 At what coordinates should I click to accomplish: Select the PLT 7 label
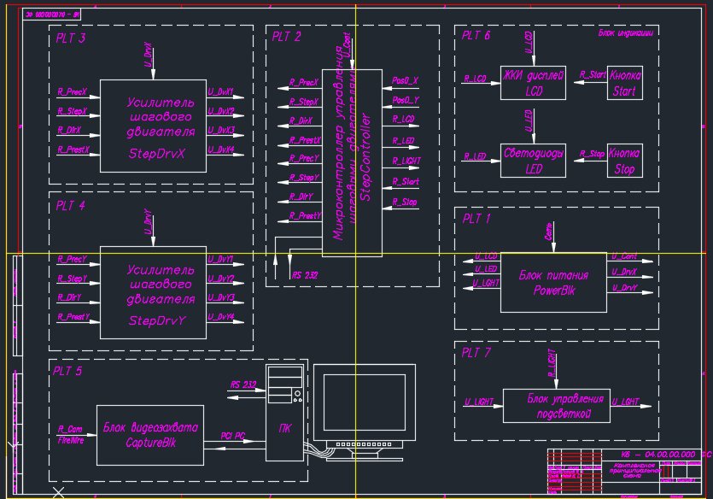pos(476,353)
